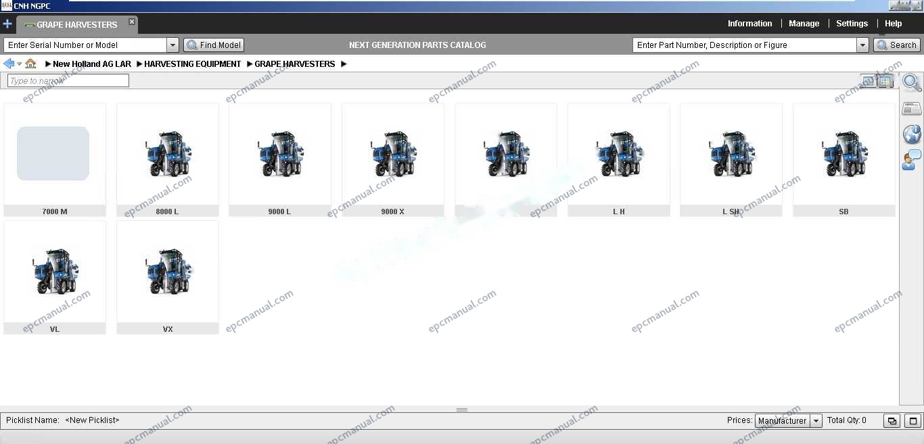
Task: Open the L SH harvester thumbnail
Action: pyautogui.click(x=731, y=153)
